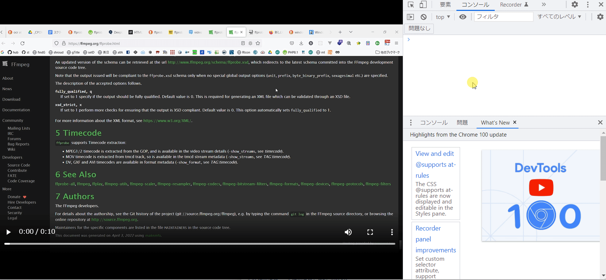This screenshot has height=280, width=606.
Task: Select the 問題 tab in the drawer
Action: pos(462,123)
